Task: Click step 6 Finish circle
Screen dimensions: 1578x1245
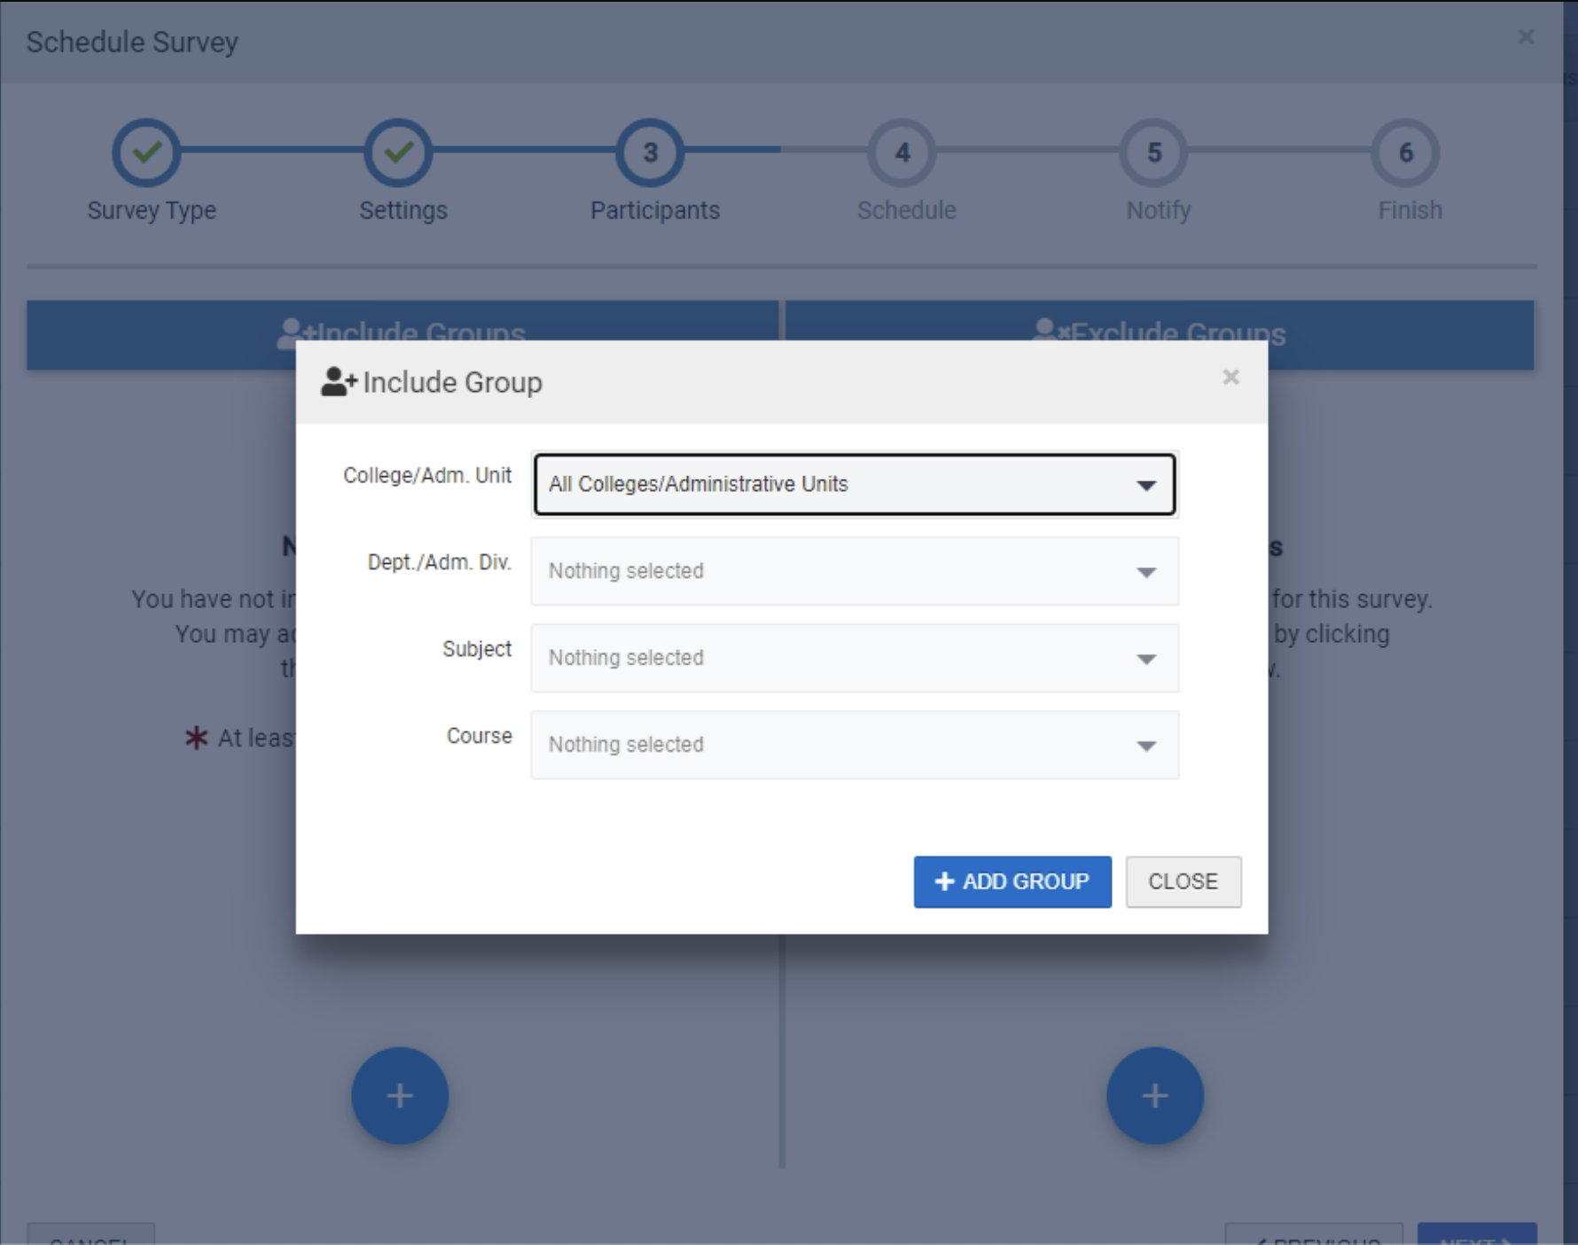Action: click(x=1405, y=153)
